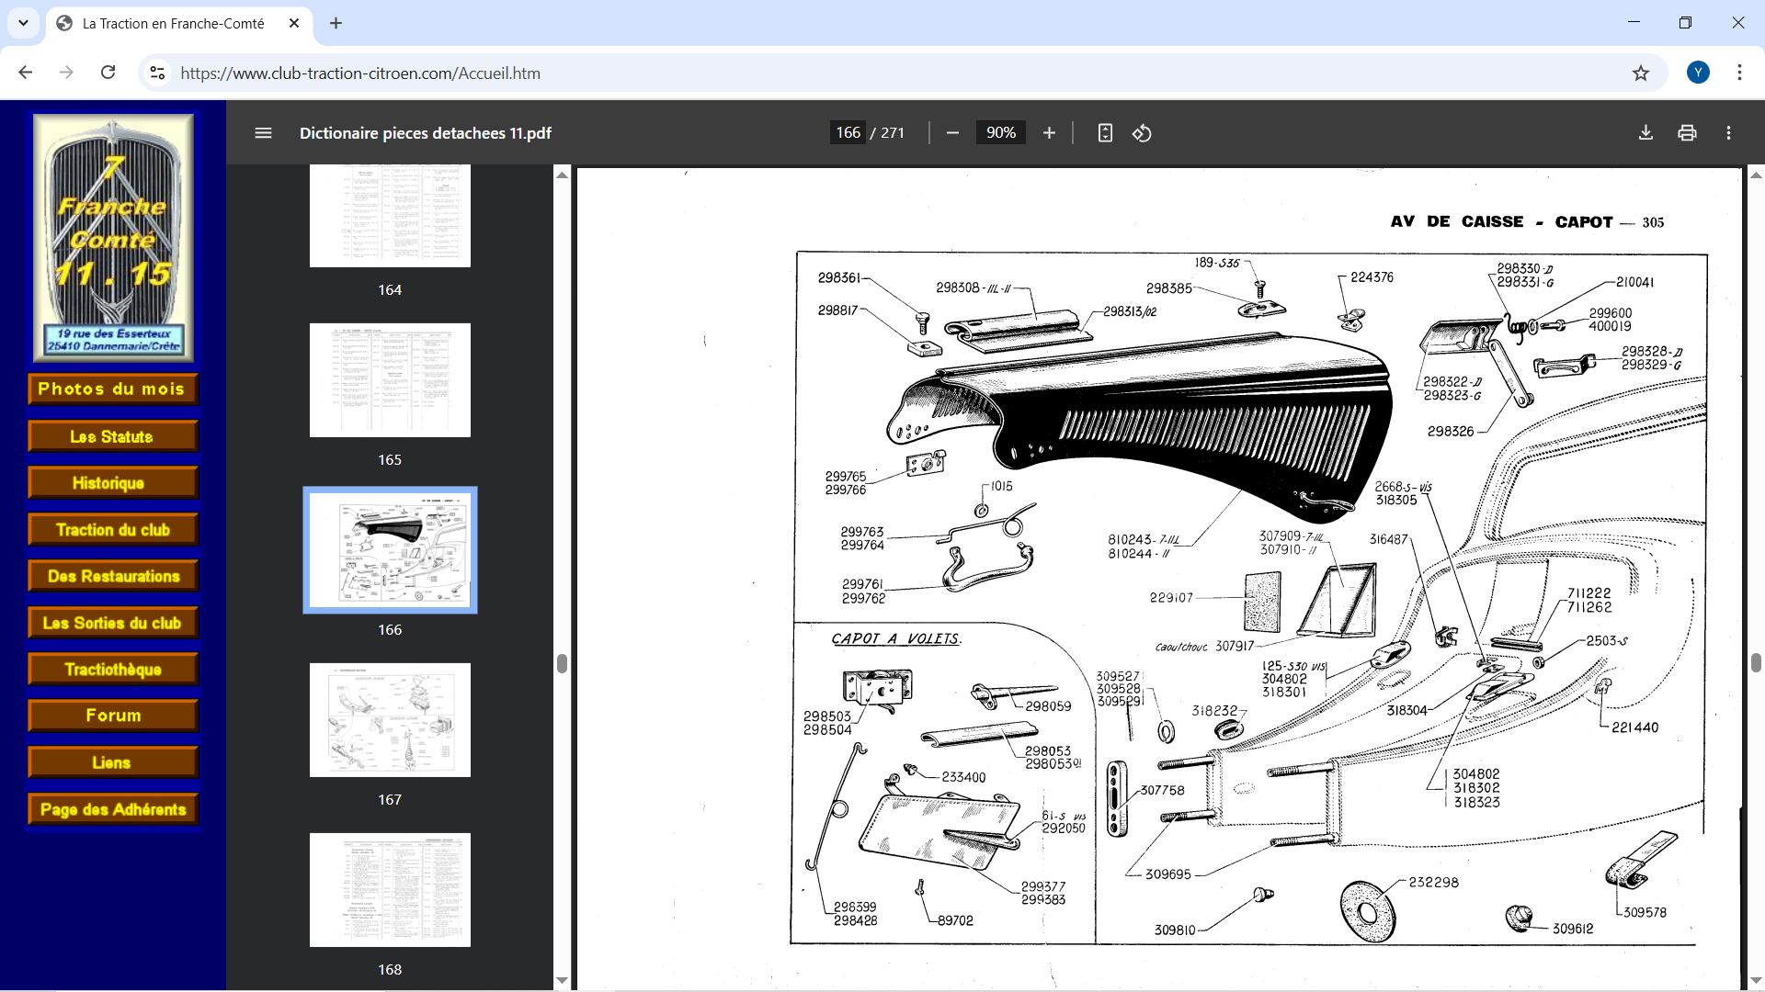Select the page number input field
This screenshot has height=992, width=1765.
(848, 133)
